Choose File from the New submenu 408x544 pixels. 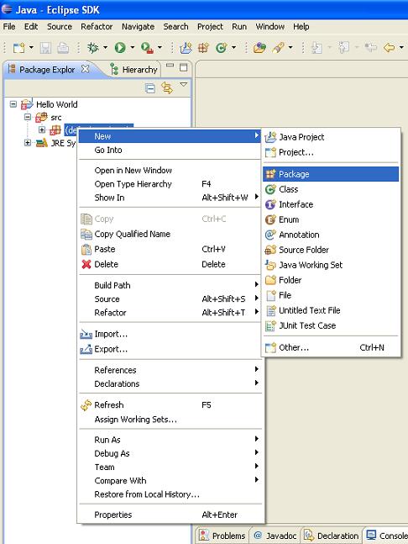click(331, 295)
